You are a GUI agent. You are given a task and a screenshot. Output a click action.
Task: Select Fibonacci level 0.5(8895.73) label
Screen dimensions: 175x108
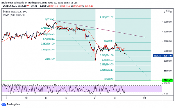tap(108, 60)
